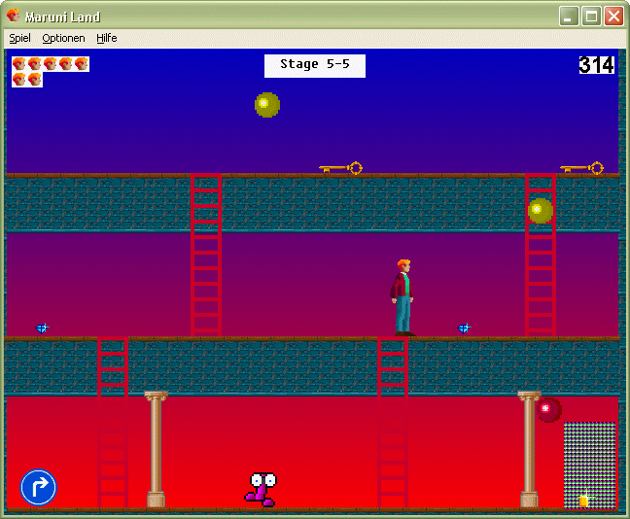Click the last life head in second row
This screenshot has height=519, width=630.
(35, 80)
